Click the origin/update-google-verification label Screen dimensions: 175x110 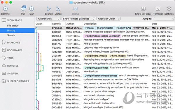[102, 36]
